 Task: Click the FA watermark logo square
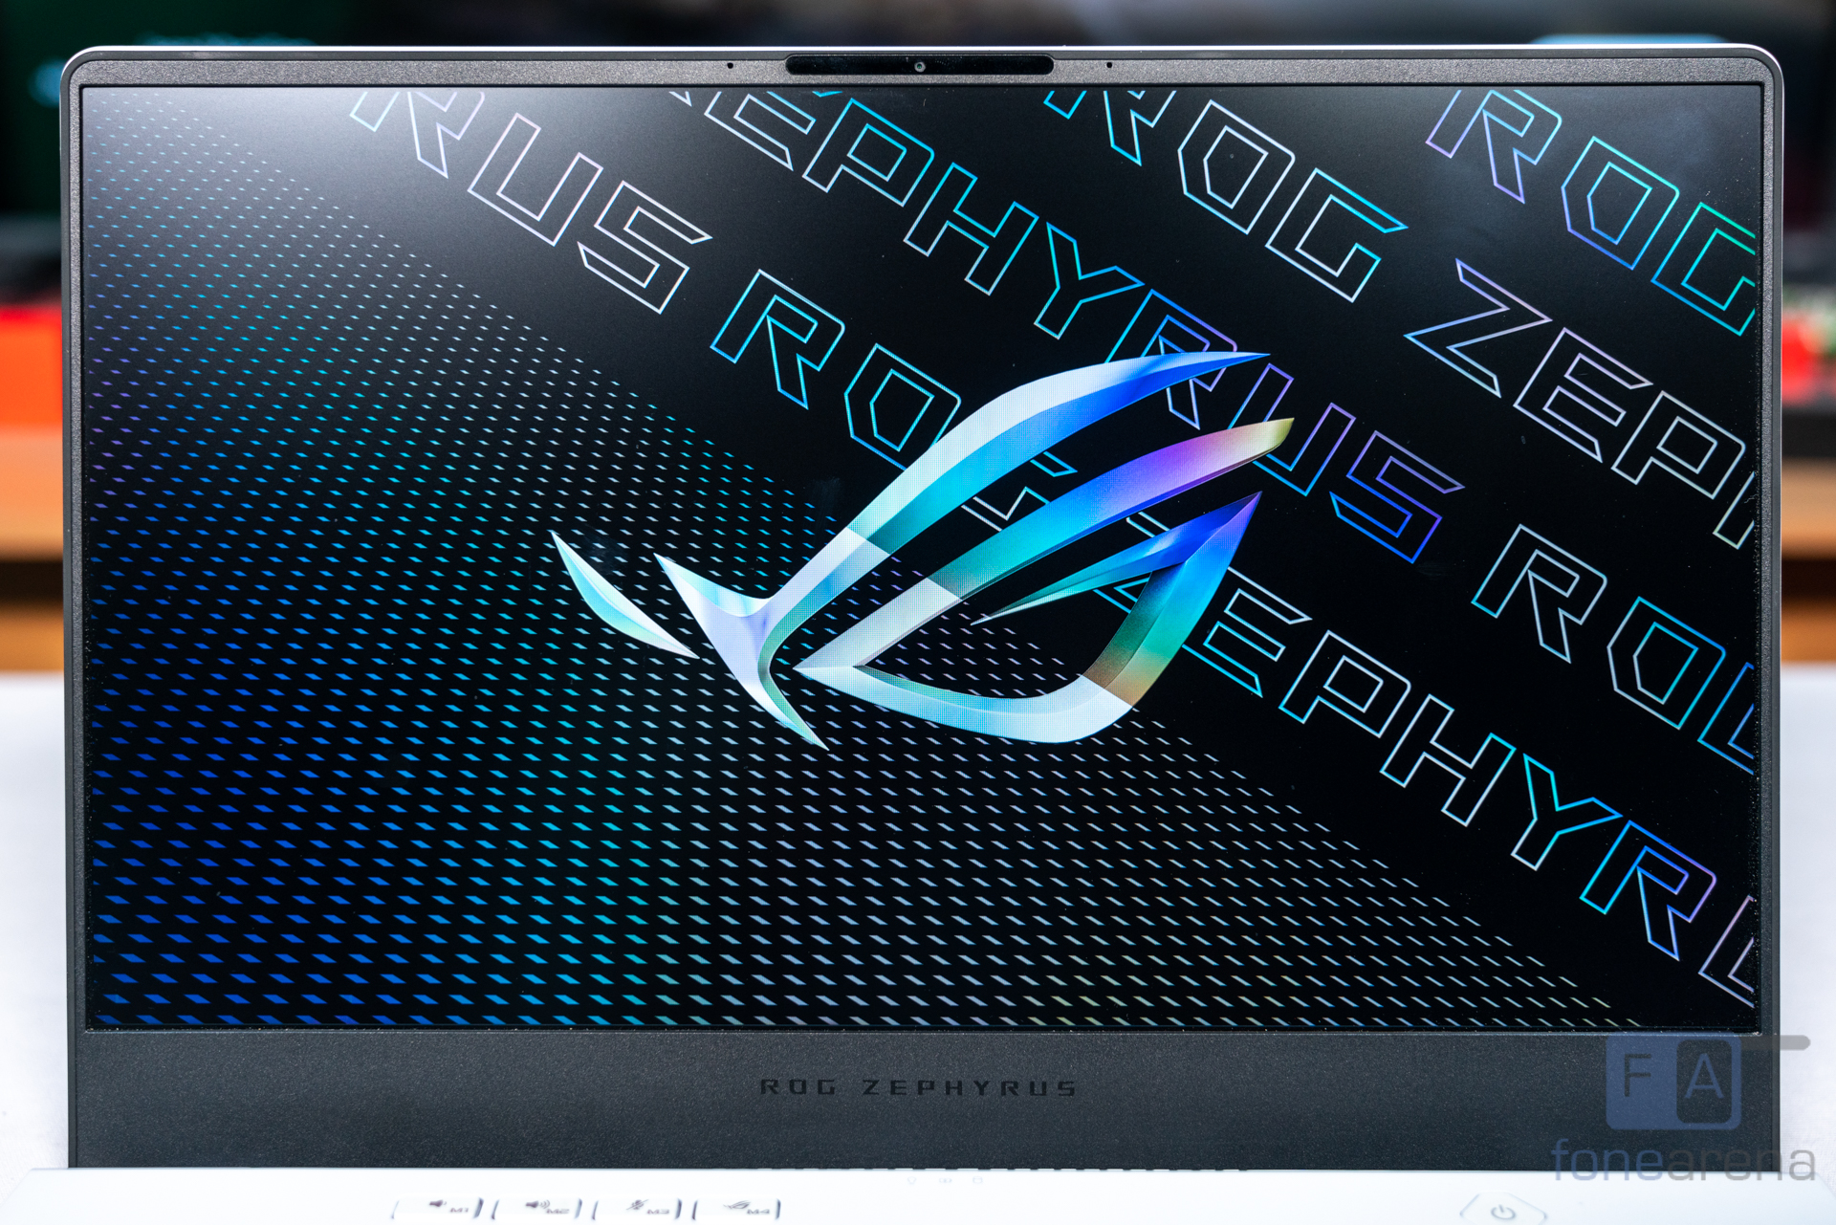(x=1673, y=1082)
